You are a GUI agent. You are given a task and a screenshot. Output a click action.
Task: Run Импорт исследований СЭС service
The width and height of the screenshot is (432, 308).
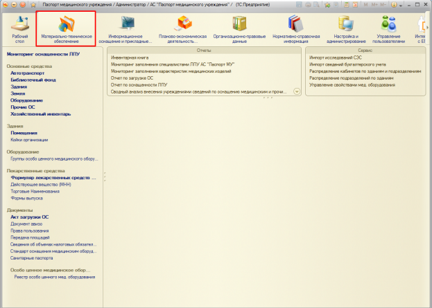tap(334, 57)
